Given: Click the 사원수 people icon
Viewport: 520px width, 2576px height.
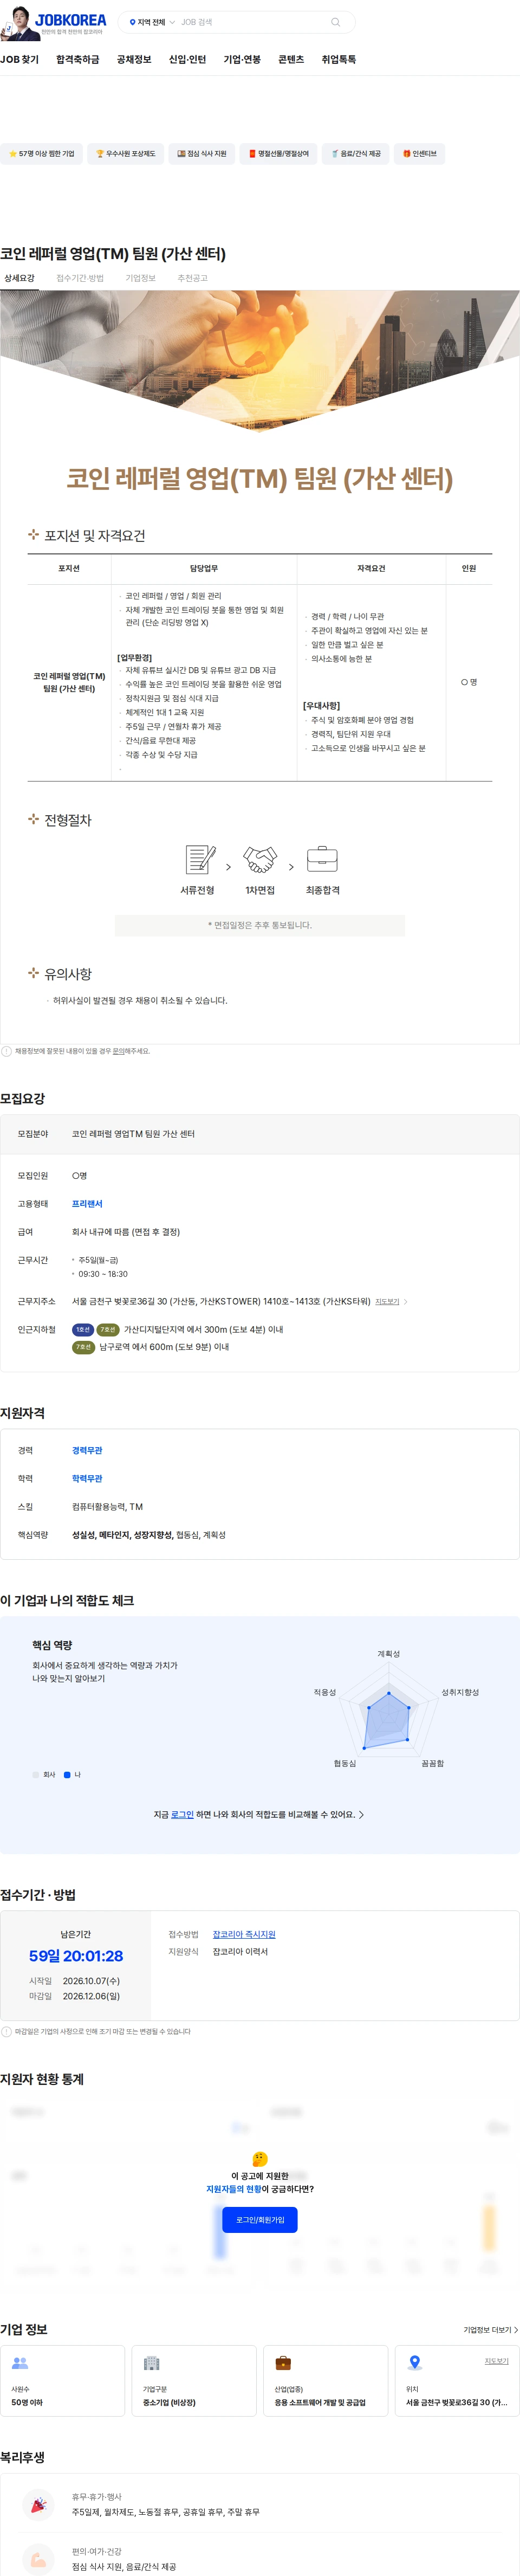Looking at the screenshot, I should [20, 2362].
